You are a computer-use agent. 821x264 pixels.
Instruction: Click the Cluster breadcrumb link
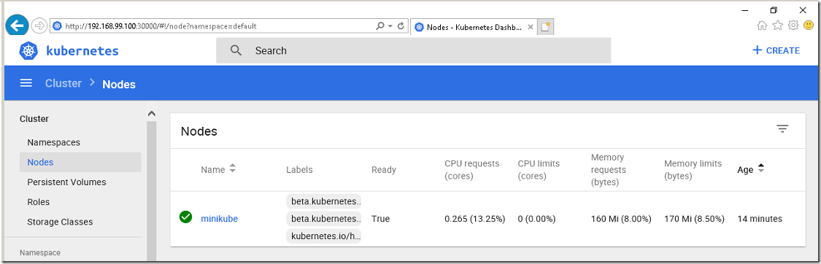63,83
